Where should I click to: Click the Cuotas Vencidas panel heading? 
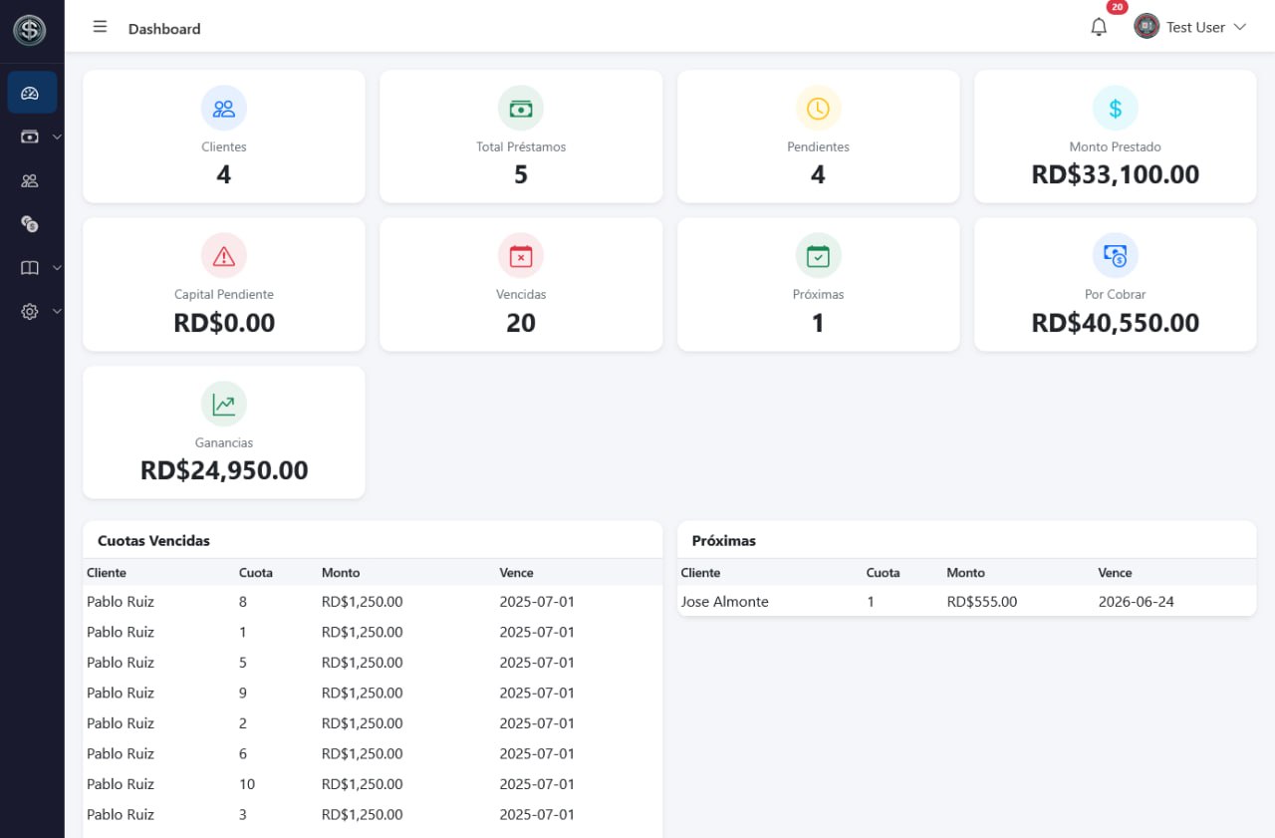[153, 541]
